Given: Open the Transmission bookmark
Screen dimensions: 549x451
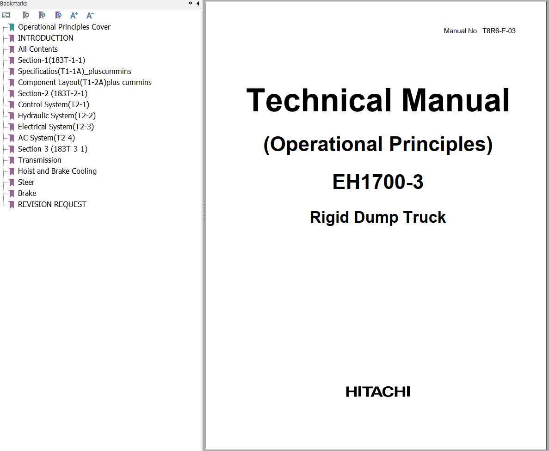Looking at the screenshot, I should click(40, 160).
